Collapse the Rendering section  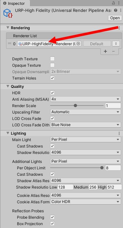point(8,28)
